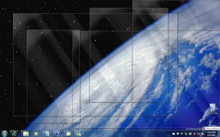Click the computer tray icon beside the keyboard icon
Image resolution: width=220 pixels, height=137 pixels.
[178, 134]
